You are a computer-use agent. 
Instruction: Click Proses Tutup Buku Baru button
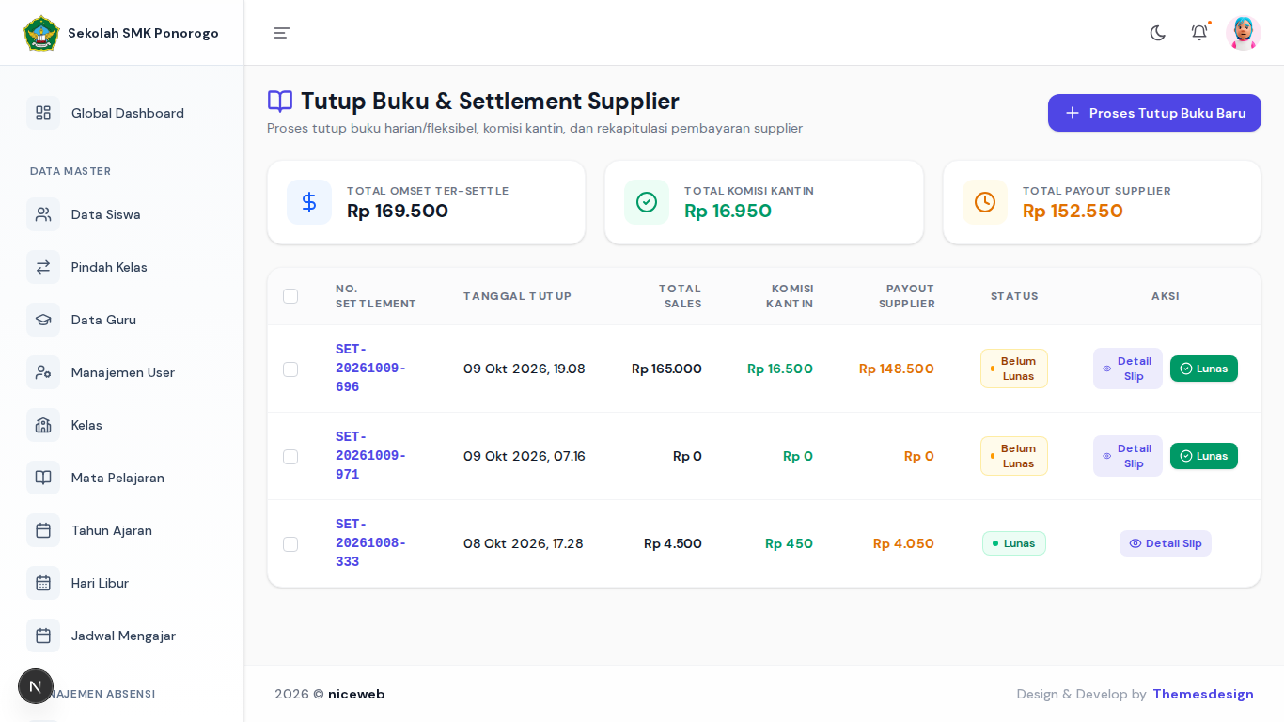[x=1154, y=113]
